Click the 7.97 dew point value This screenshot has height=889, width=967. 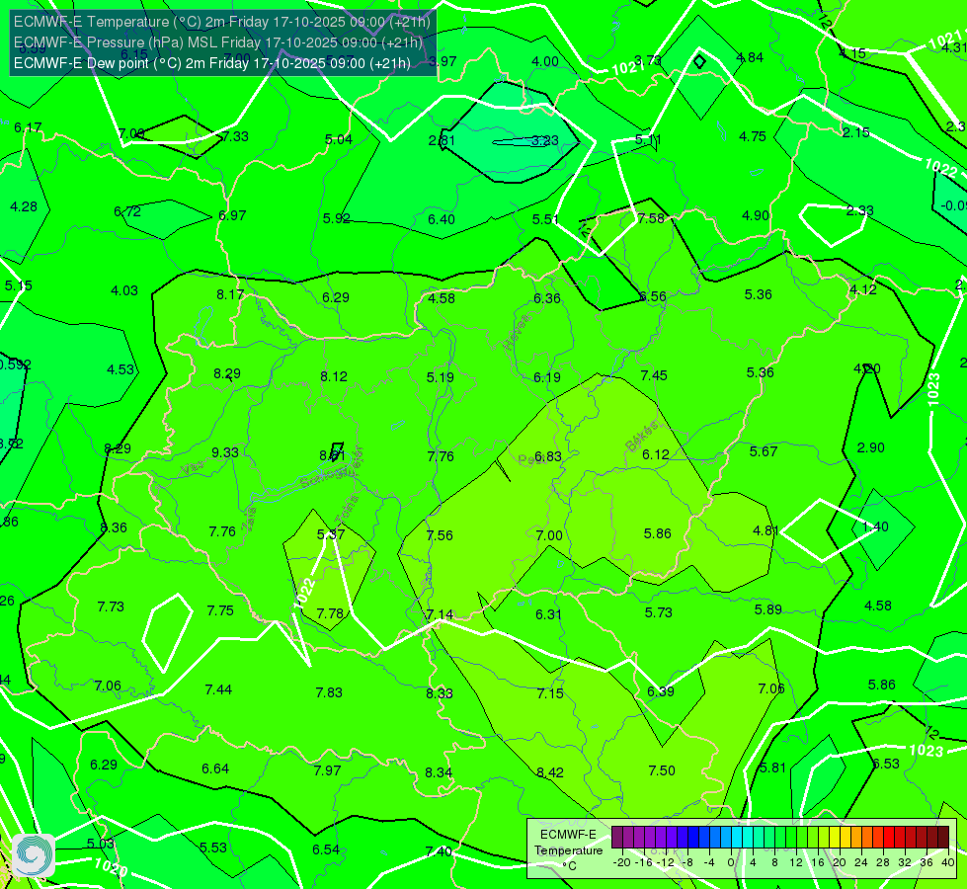(x=328, y=770)
